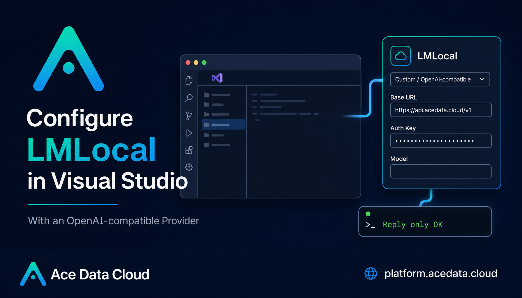The image size is (522, 298).
Task: Select the highlighted folder row in explorer
Action: (x=224, y=125)
